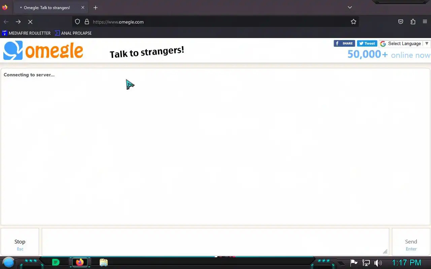Open the MEDIAFIRE ROULETTER bookmark
Screen dimensions: 431x269
26,33
